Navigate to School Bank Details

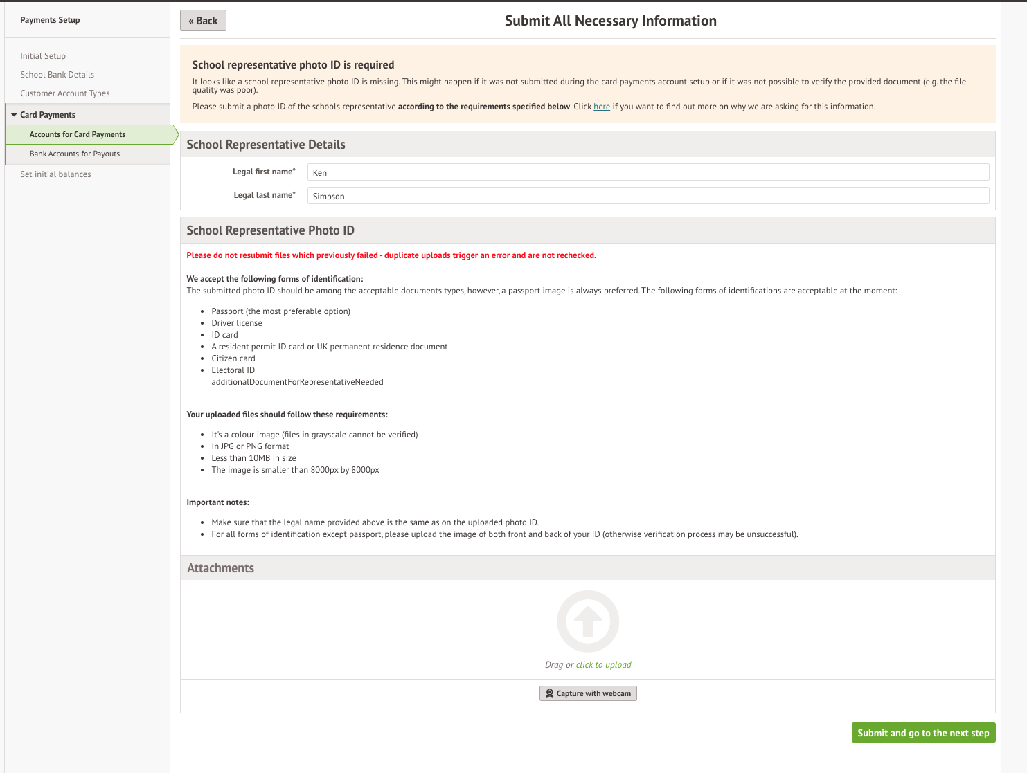57,75
